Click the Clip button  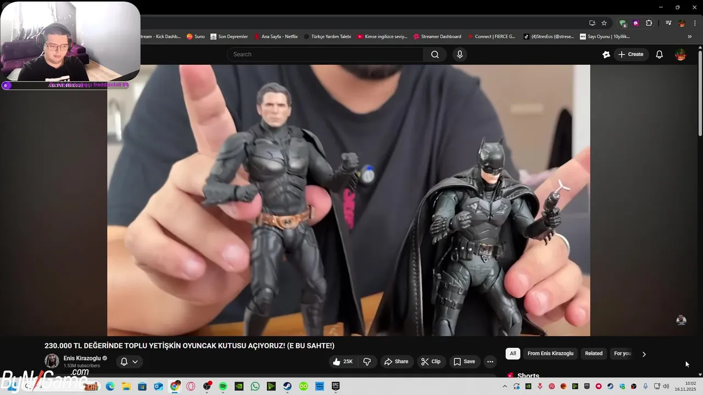click(431, 362)
